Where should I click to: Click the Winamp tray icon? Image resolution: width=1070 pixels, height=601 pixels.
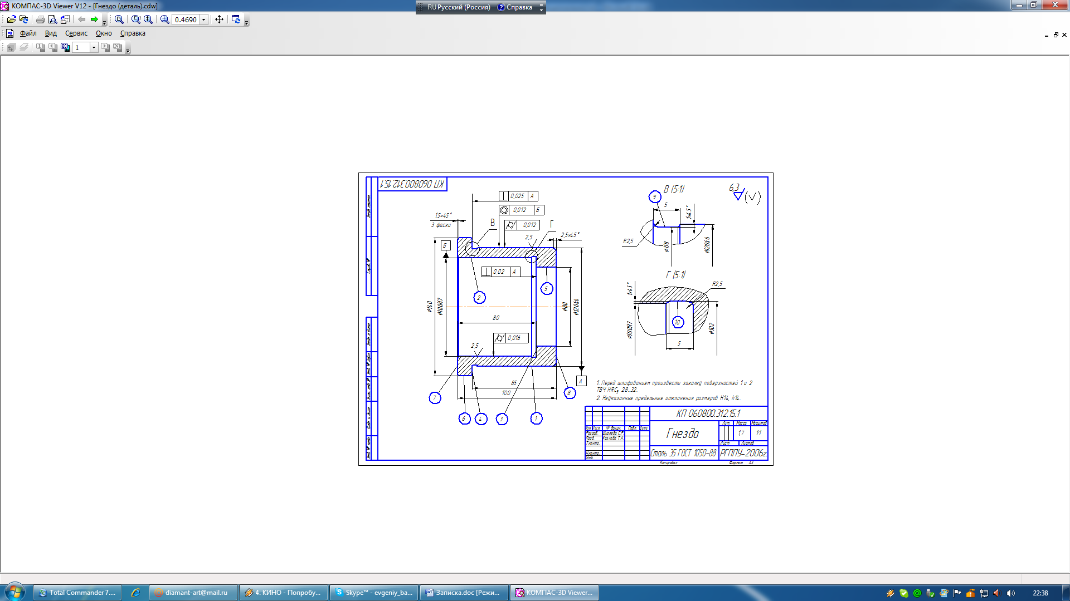pos(890,593)
